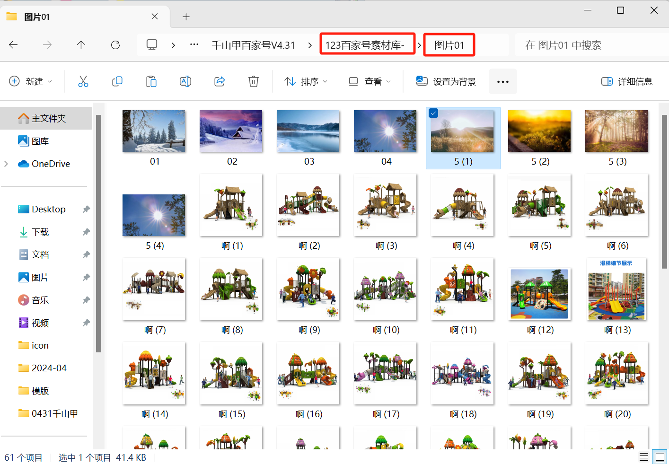Open the 排序 sort dropdown
Viewport: 669px width, 464px height.
click(306, 81)
